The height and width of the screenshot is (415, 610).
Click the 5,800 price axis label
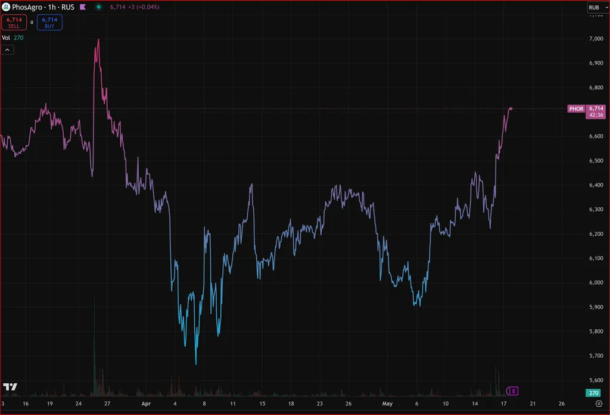click(x=596, y=332)
